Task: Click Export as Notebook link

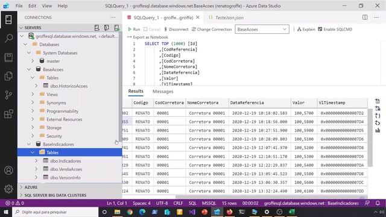Action: 148,37
